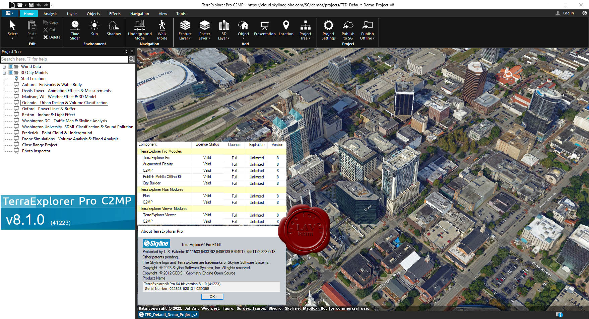Open the Object add menu
This screenshot has height=319, width=589.
[244, 30]
